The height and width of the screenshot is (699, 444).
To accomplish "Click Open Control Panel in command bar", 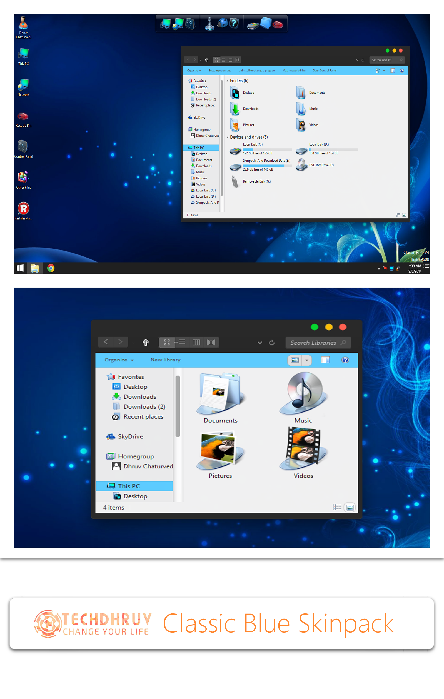I will [325, 71].
